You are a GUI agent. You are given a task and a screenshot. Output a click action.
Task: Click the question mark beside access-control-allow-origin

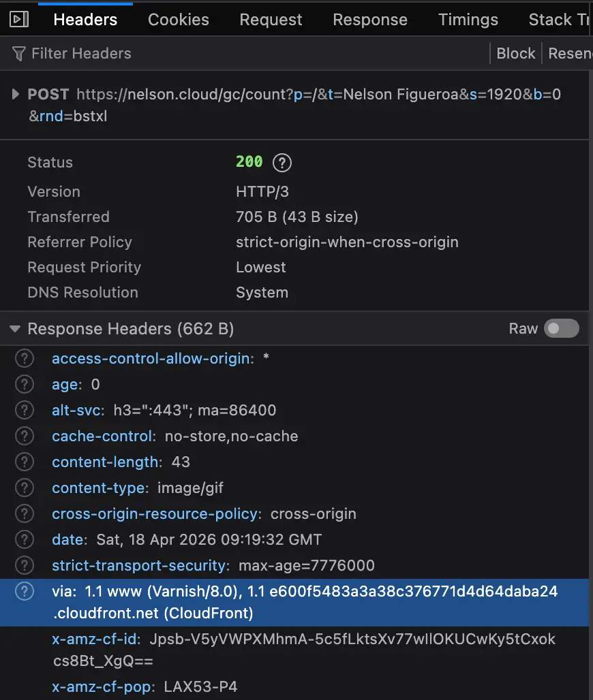point(24,358)
